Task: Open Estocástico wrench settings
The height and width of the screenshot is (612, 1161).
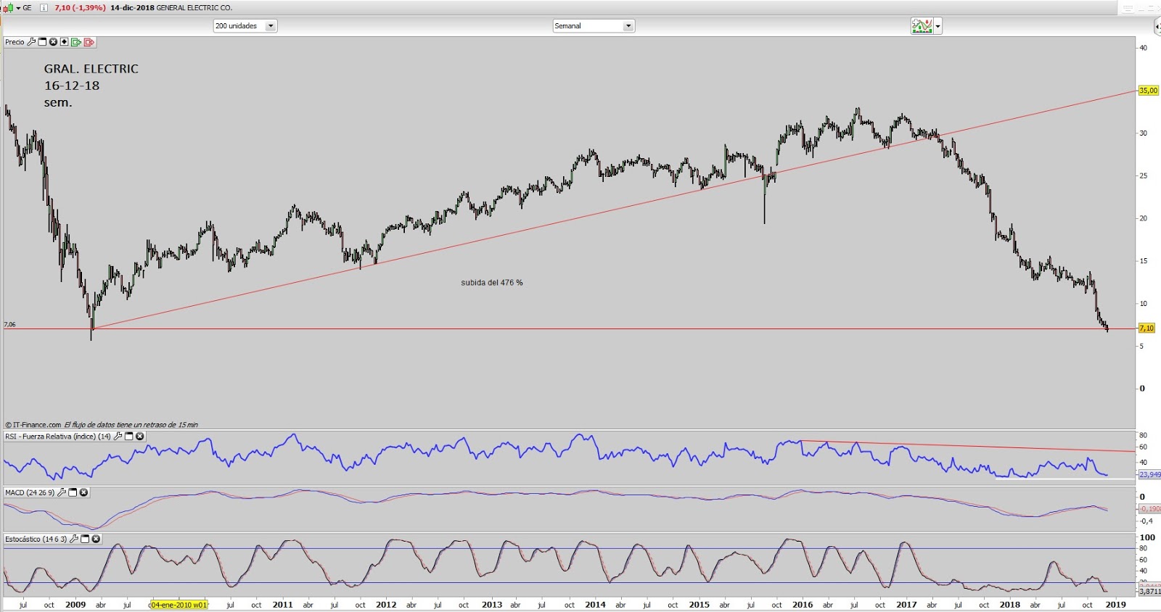Action: tap(74, 539)
